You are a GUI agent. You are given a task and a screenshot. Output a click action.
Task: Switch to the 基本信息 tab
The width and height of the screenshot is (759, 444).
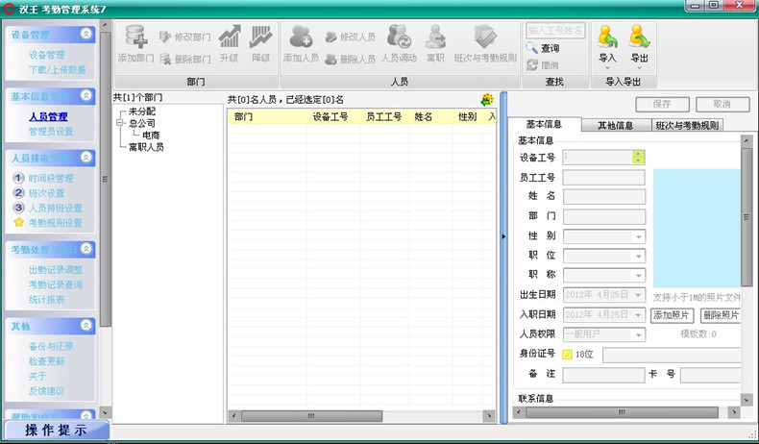[544, 124]
